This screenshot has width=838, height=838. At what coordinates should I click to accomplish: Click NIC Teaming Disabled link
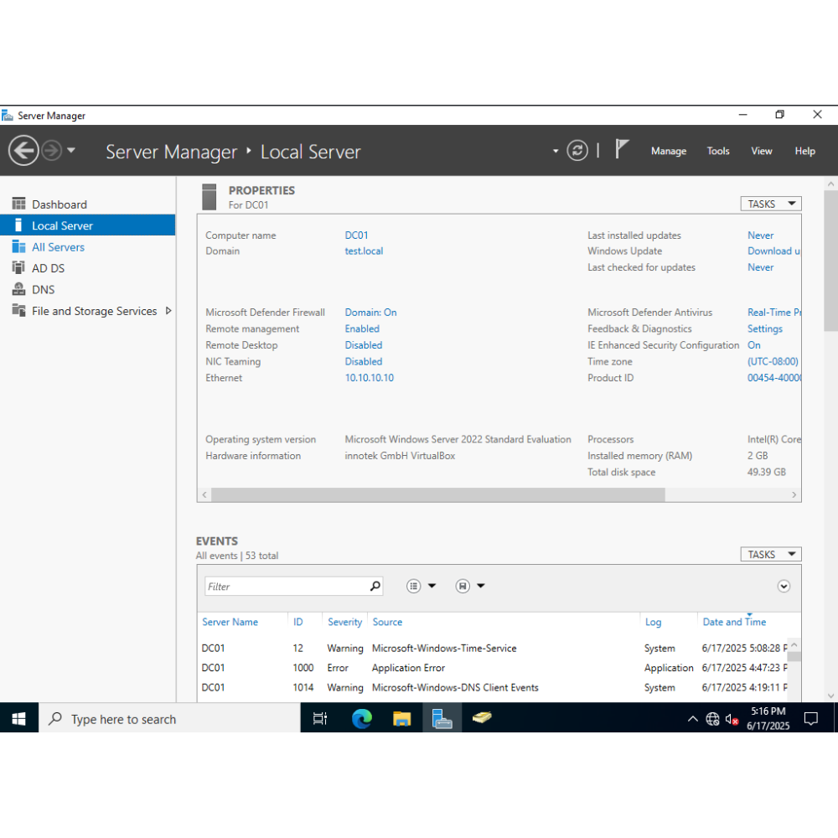coord(364,362)
